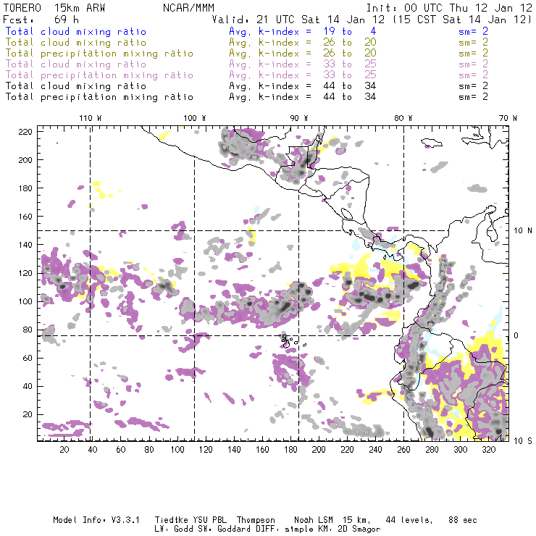Click the horizontal axis tick label '260'
This screenshot has width=536, height=536.
pyautogui.click(x=403, y=450)
